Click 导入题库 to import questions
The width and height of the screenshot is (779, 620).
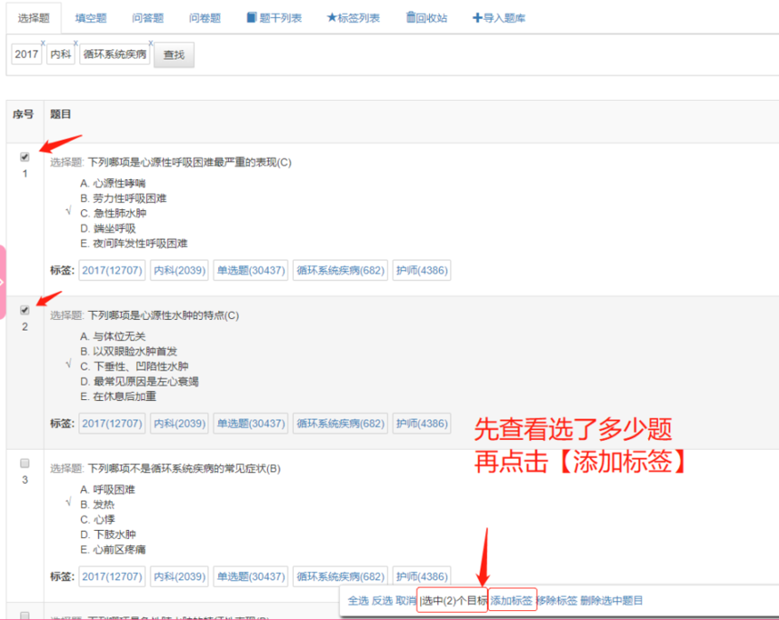tap(499, 19)
